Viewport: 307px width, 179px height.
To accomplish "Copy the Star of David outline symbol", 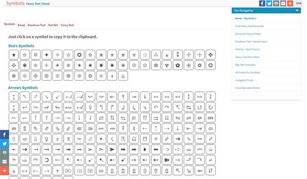I will coord(36,55).
